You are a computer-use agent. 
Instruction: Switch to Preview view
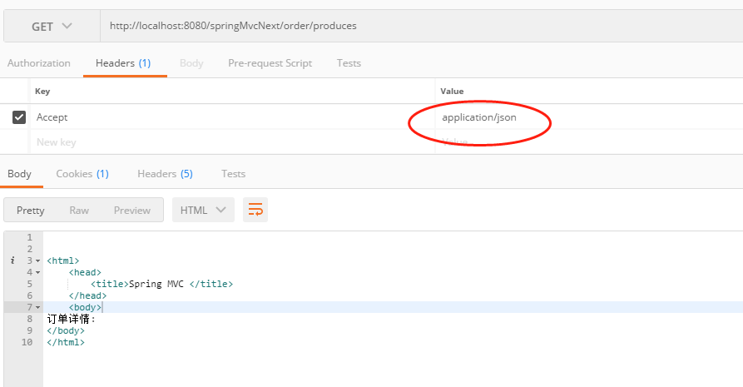131,210
